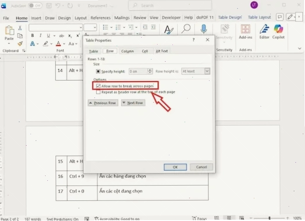Uncheck Allow row to break across pages
Viewport: 305px width, 221px height.
pyautogui.click(x=98, y=86)
